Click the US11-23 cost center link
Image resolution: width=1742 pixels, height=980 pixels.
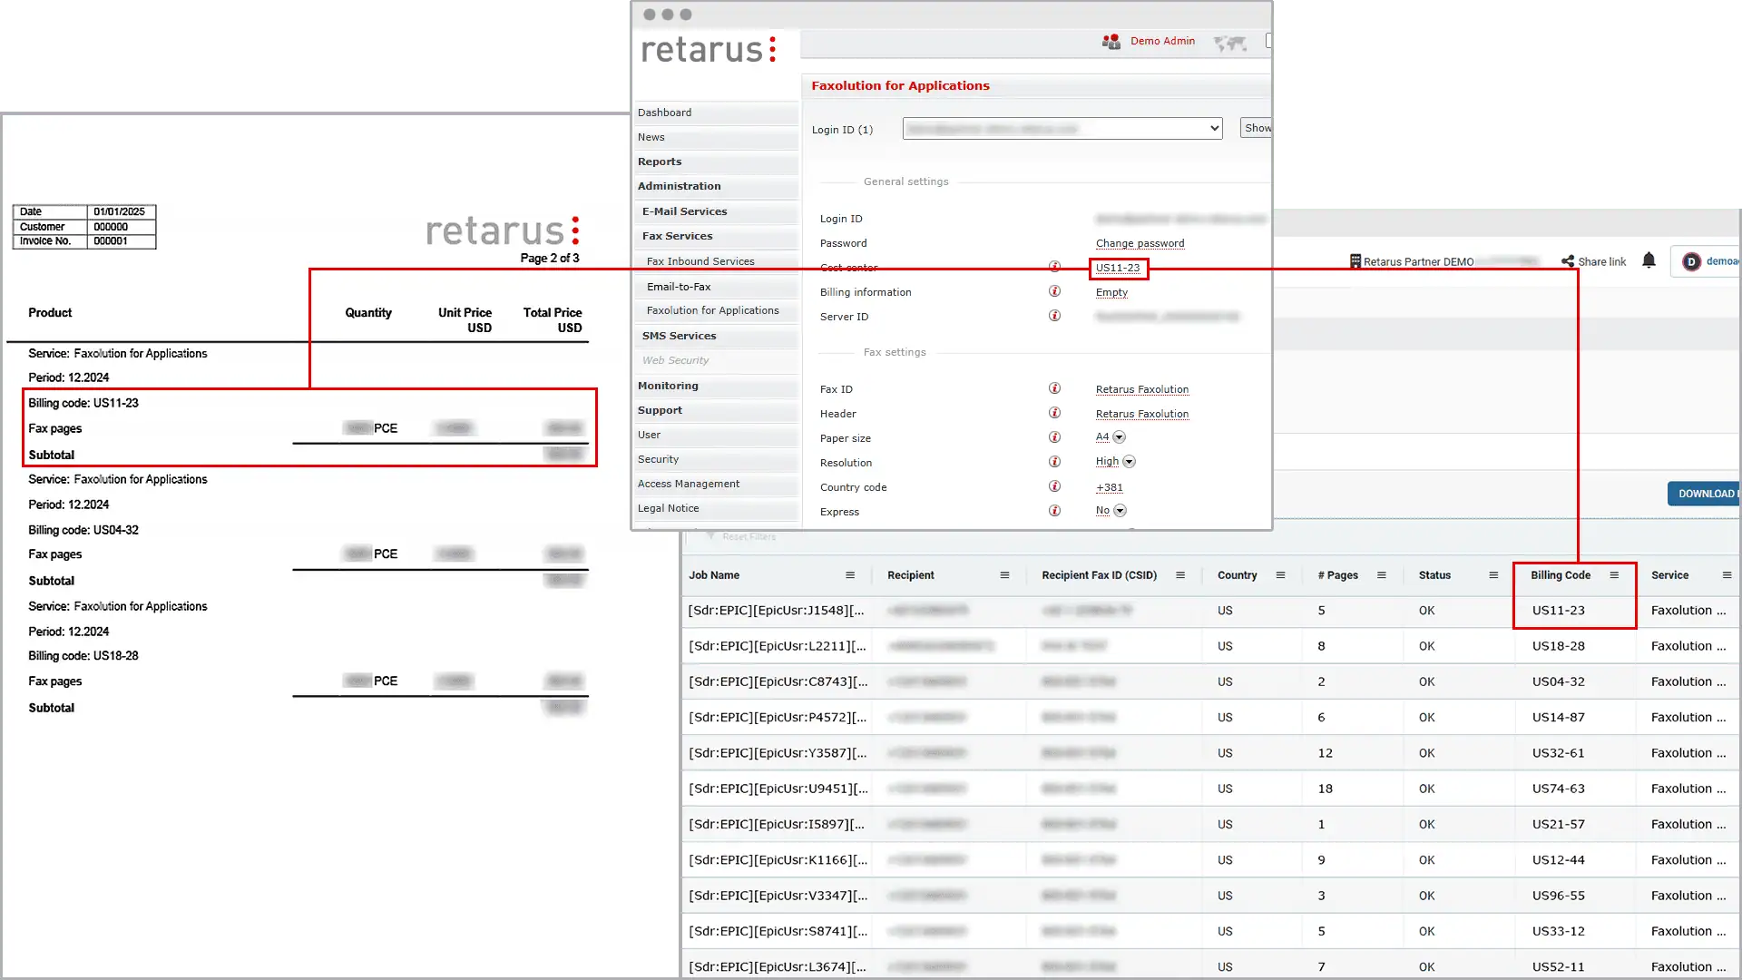pos(1118,268)
